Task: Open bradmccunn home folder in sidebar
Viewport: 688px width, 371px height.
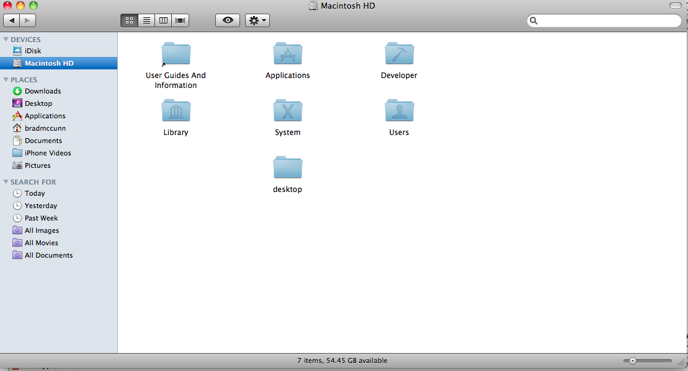Action: tap(59, 128)
